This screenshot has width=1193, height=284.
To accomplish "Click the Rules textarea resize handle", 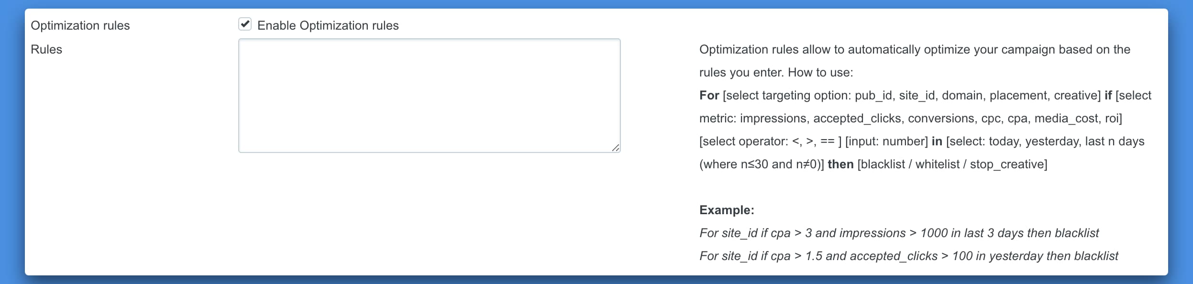I will pyautogui.click(x=616, y=148).
